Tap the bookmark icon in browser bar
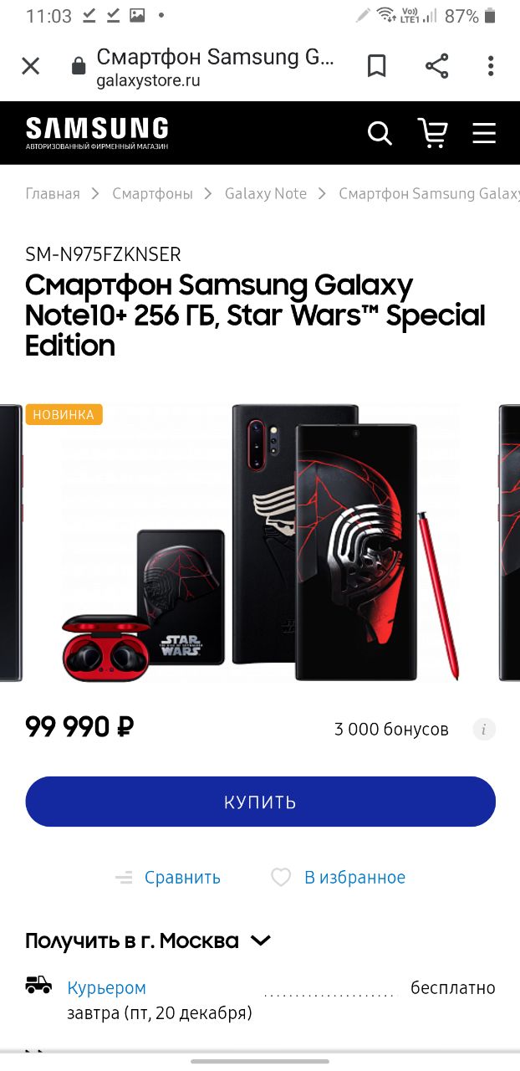Screen dimensions: 520x1071 click(377, 66)
